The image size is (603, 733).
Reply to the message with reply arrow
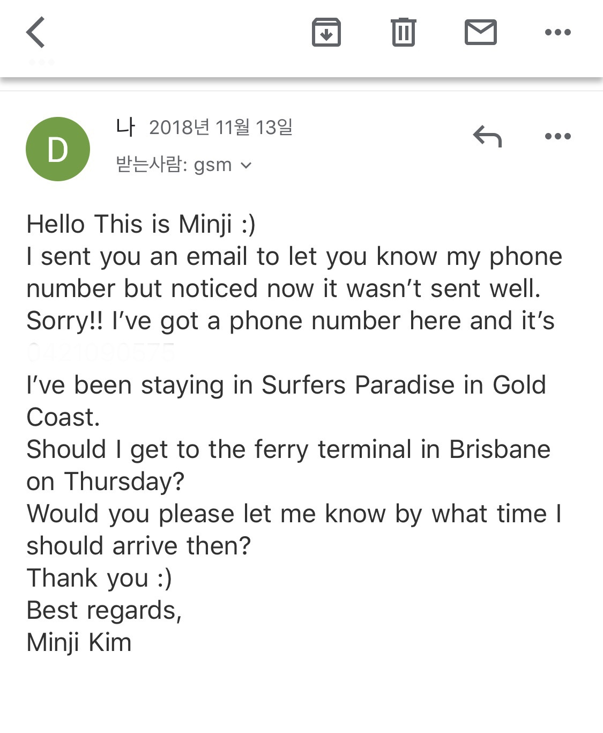pyautogui.click(x=487, y=136)
